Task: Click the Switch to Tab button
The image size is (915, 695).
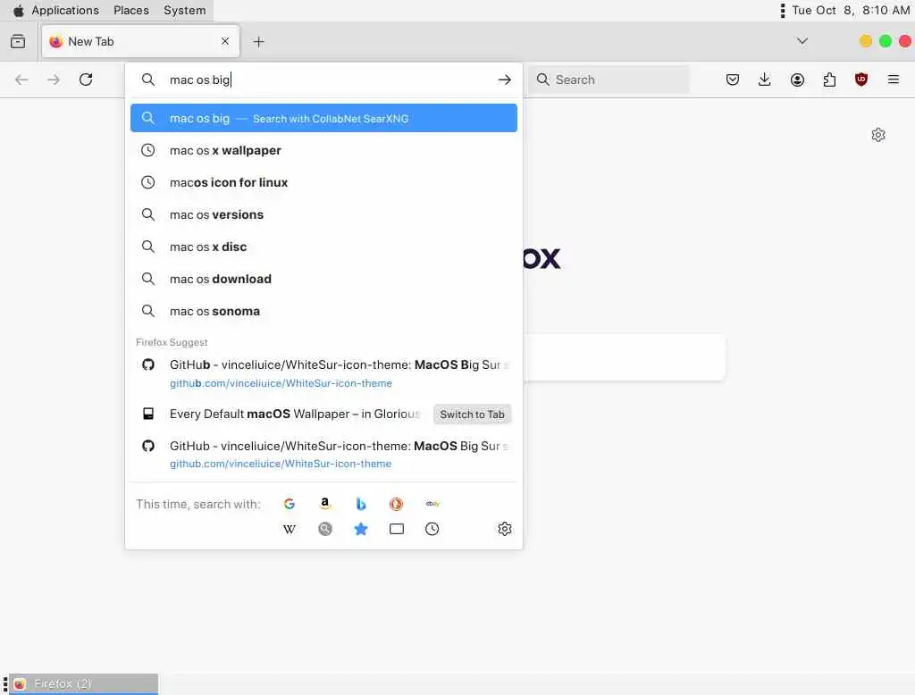Action: [x=472, y=414]
